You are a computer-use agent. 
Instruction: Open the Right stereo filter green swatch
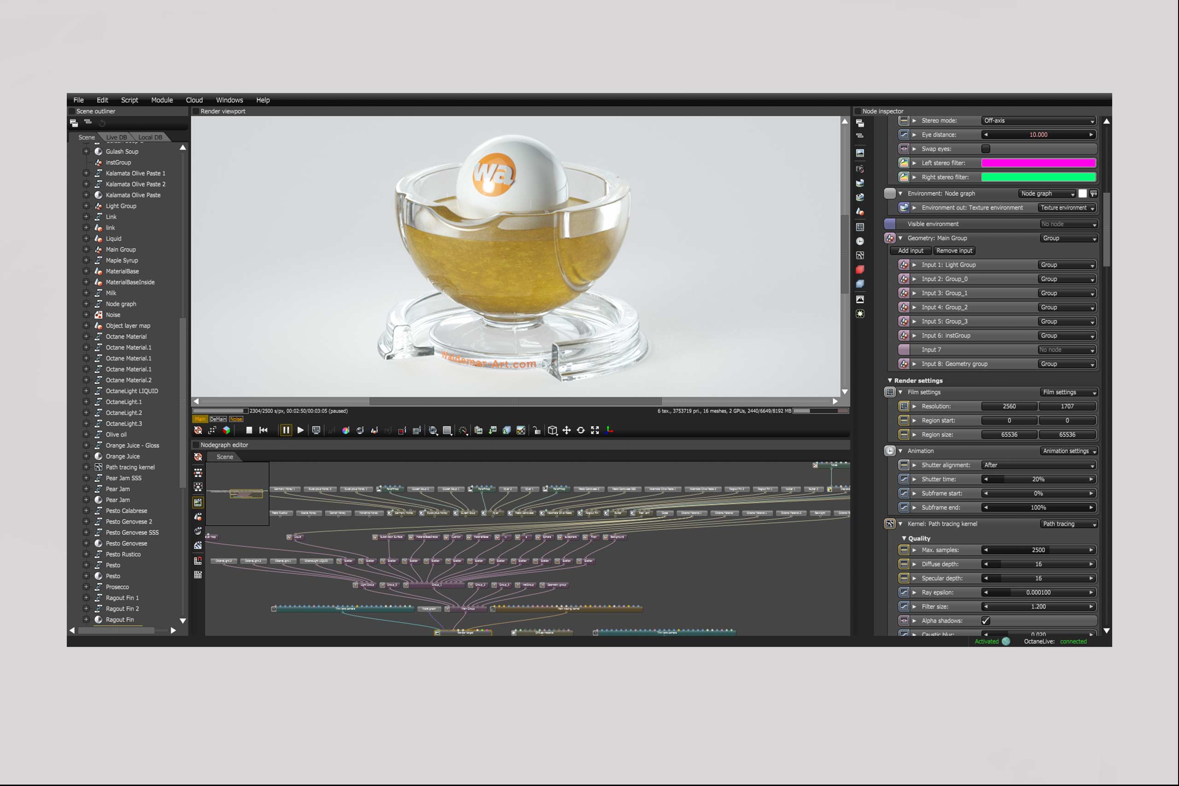pos(1038,177)
